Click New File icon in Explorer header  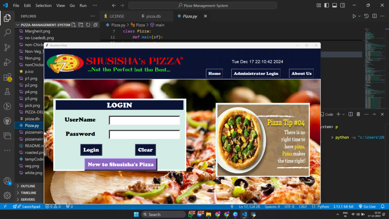point(74,25)
